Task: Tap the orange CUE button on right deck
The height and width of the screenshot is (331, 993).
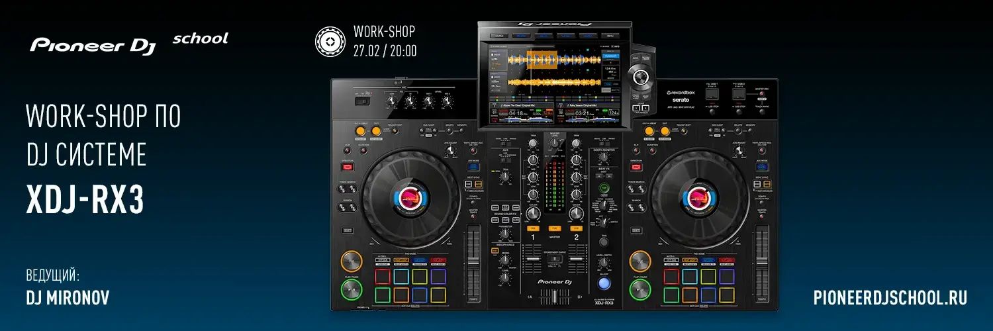Action: 640,261
